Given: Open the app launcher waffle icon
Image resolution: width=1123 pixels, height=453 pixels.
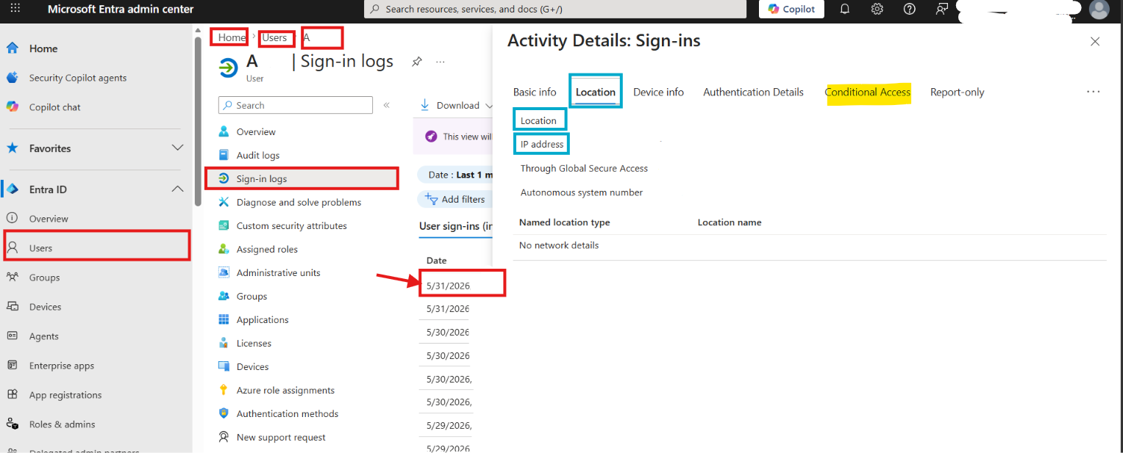Looking at the screenshot, I should [x=15, y=9].
